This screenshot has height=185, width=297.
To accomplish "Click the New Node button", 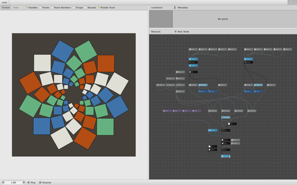I will click(x=182, y=32).
